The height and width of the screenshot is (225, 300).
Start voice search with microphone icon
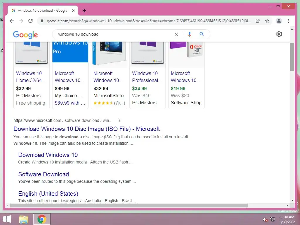click(x=190, y=34)
